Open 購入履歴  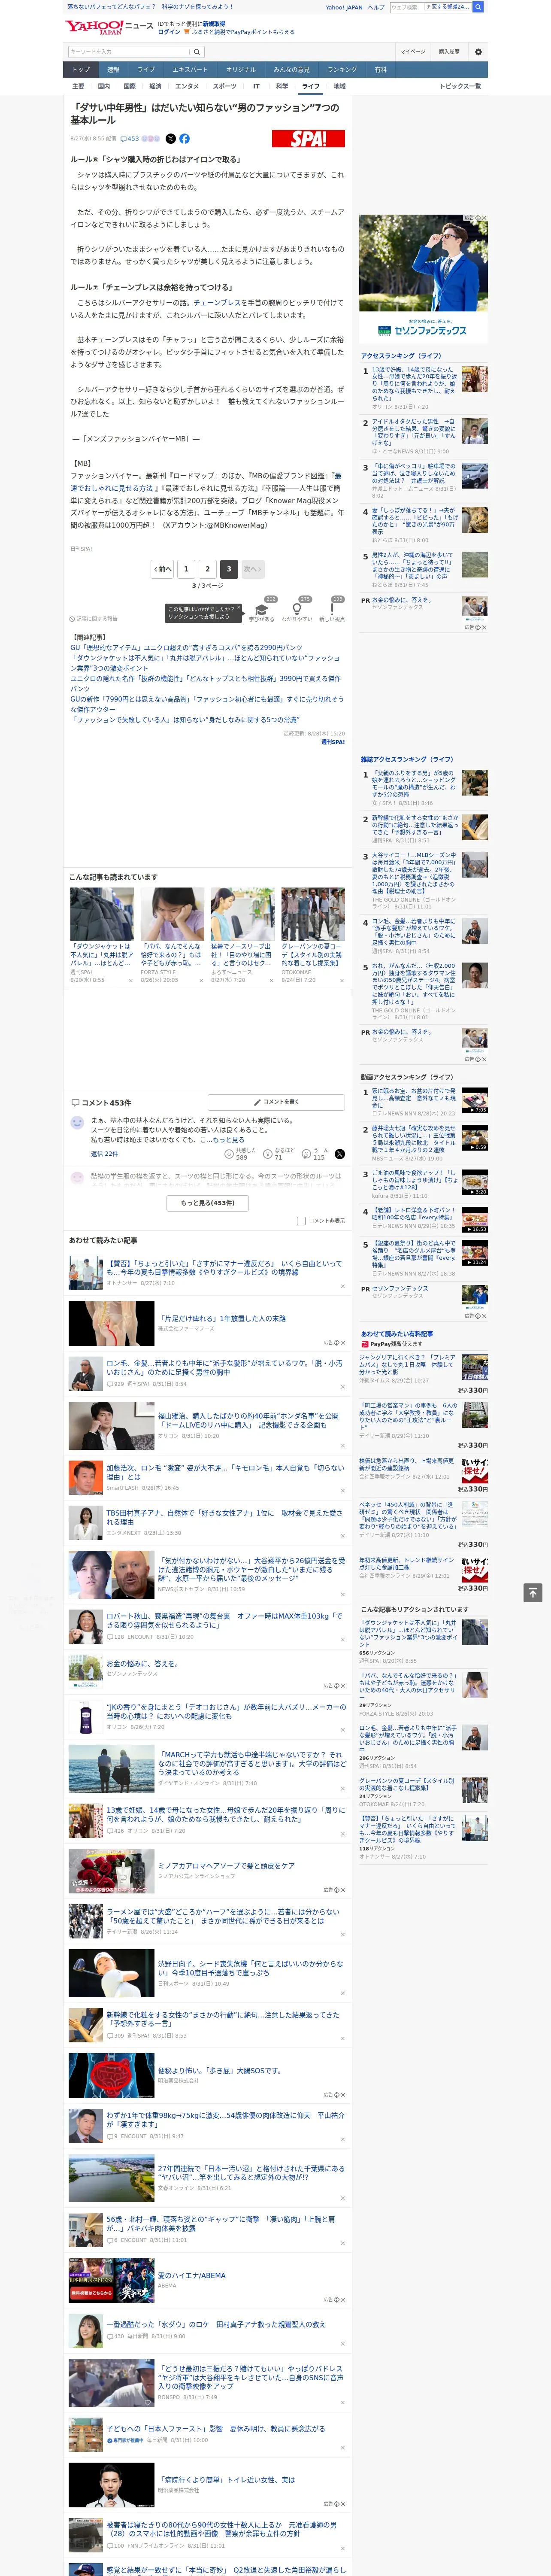449,51
